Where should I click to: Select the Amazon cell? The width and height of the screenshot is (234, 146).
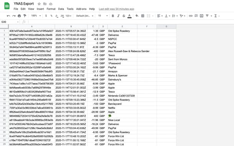click(122, 71)
